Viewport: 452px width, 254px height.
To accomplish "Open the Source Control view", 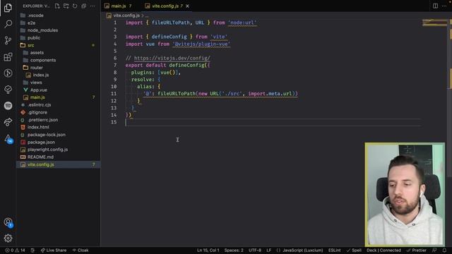I will point(8,40).
